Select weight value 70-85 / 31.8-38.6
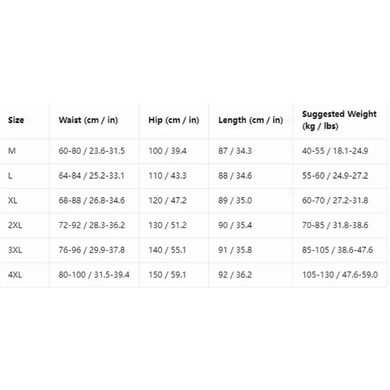This screenshot has width=390, height=390. tap(335, 225)
